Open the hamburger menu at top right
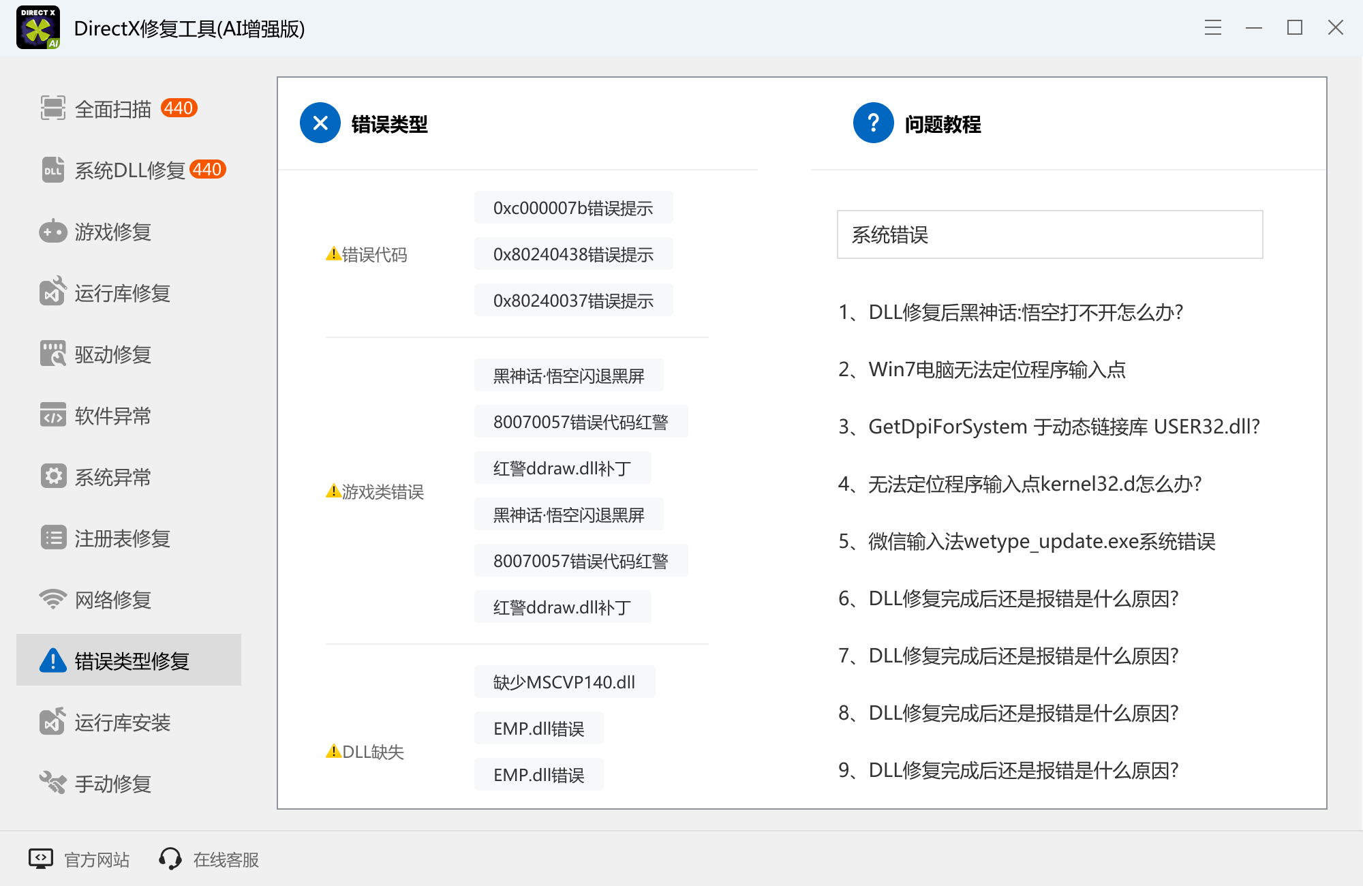This screenshot has height=886, width=1363. 1212,28
